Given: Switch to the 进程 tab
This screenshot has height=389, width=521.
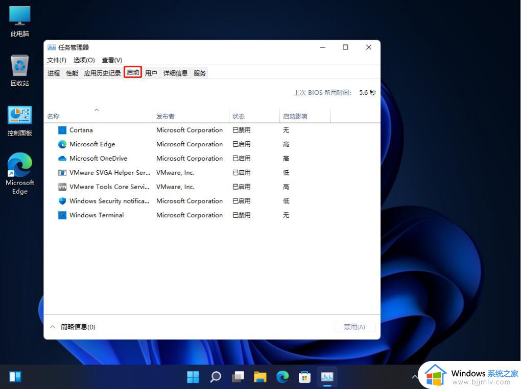Looking at the screenshot, I should tap(54, 73).
